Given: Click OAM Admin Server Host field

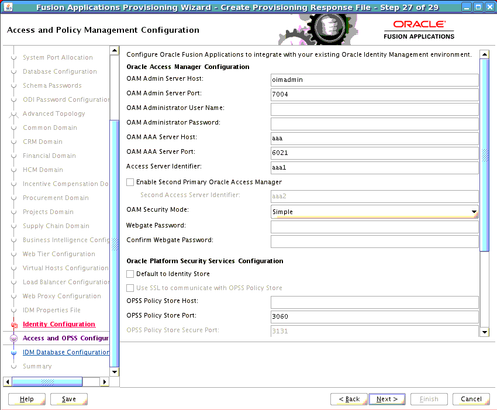Looking at the screenshot, I should coord(375,80).
